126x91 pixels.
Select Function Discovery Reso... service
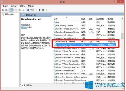click(85, 32)
